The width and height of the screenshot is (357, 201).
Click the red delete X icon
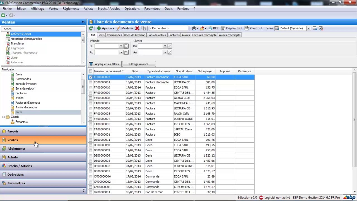coord(137,28)
